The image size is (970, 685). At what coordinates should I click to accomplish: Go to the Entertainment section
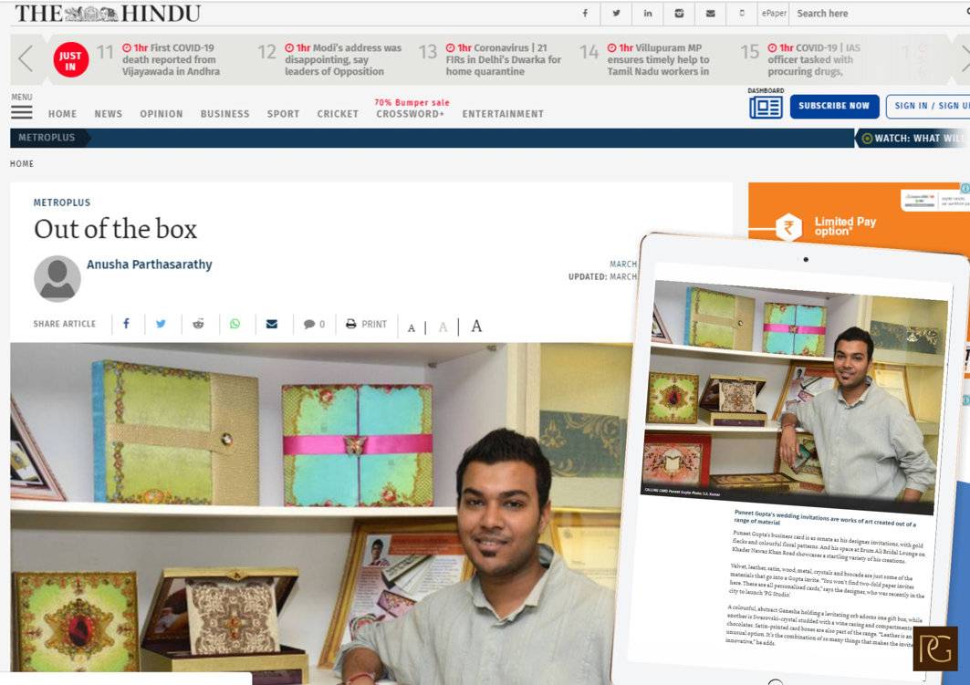(503, 114)
